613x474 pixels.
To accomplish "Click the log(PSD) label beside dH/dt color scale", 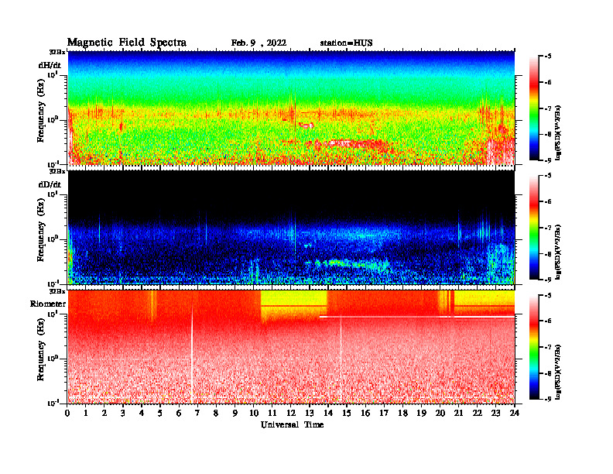I will click(x=559, y=132).
